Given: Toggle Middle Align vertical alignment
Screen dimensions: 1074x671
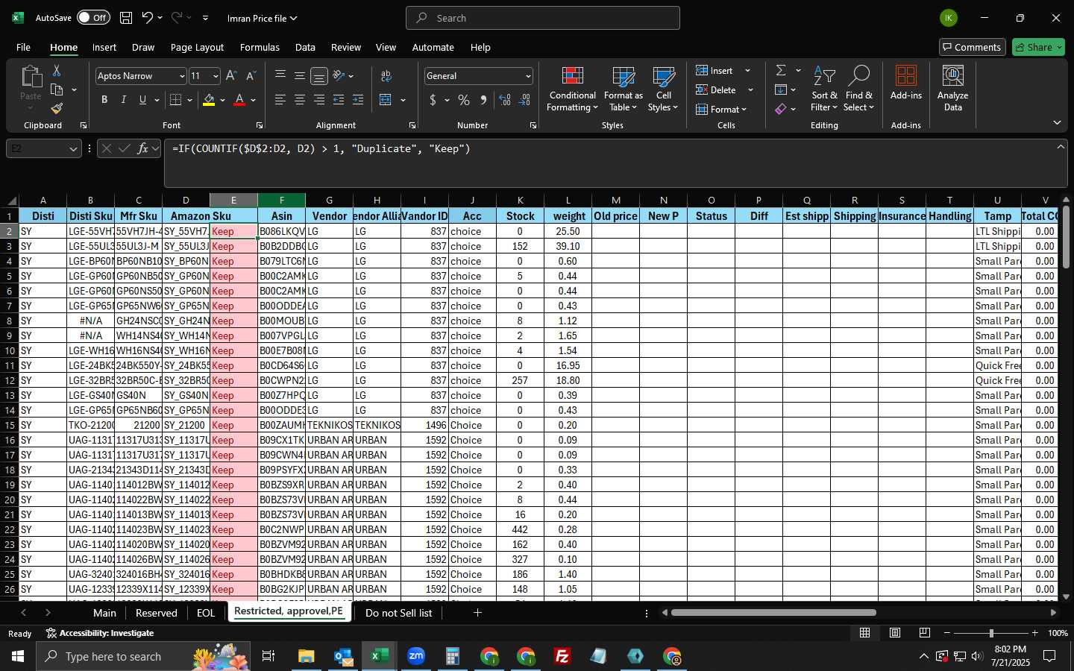Looking at the screenshot, I should [x=300, y=76].
